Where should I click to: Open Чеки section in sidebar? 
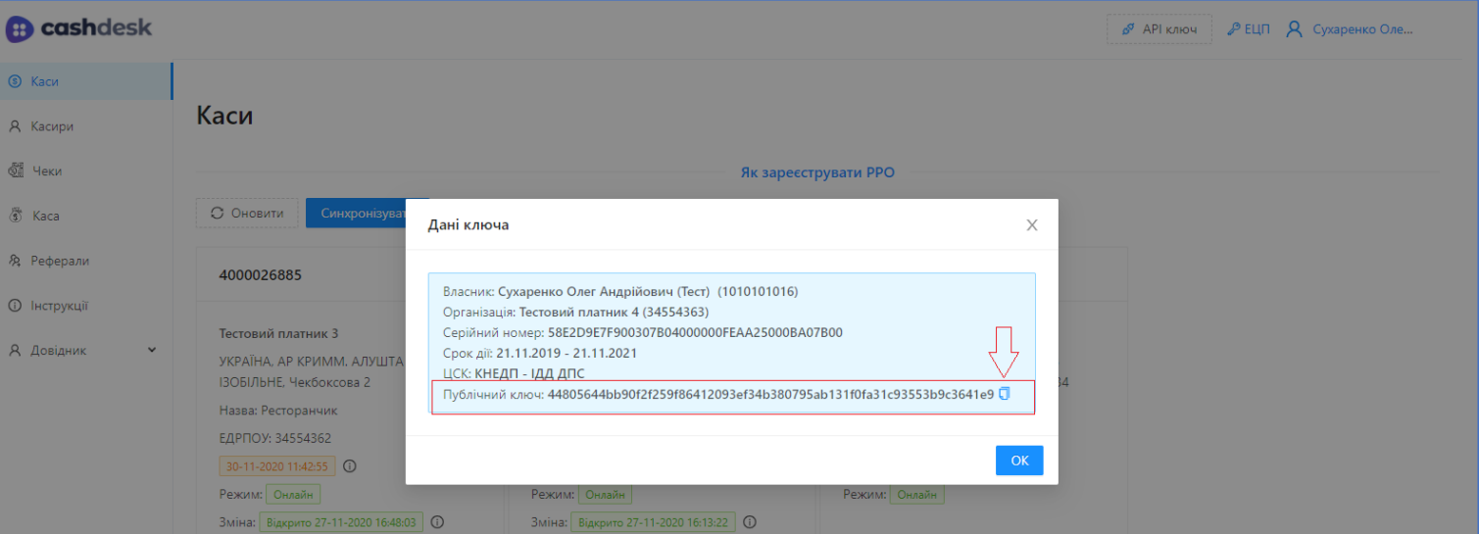point(47,171)
